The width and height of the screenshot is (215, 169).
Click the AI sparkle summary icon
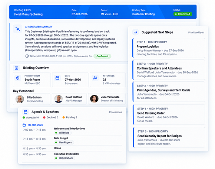[17, 29]
